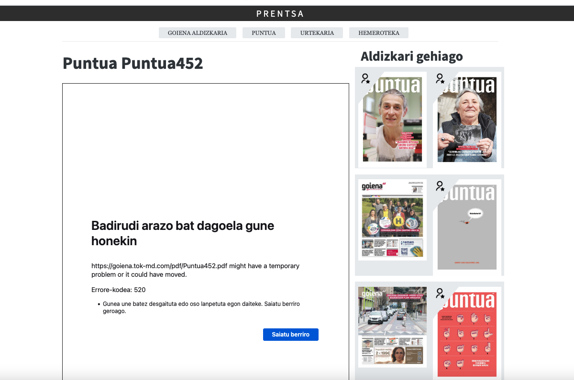Click subscriber icon on short-haired woman cover

[x=366, y=78]
